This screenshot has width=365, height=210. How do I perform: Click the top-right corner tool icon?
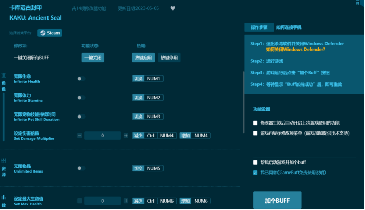pos(358,3)
